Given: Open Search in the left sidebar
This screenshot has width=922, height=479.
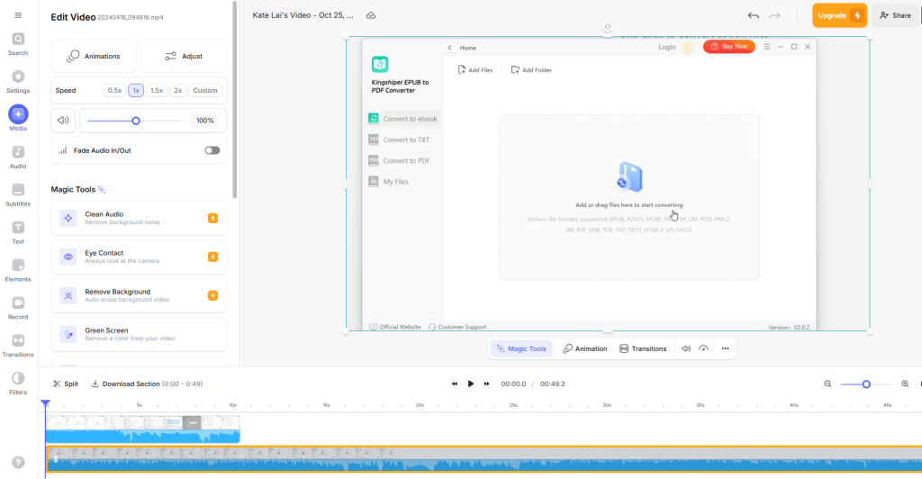Looking at the screenshot, I should pyautogui.click(x=18, y=44).
